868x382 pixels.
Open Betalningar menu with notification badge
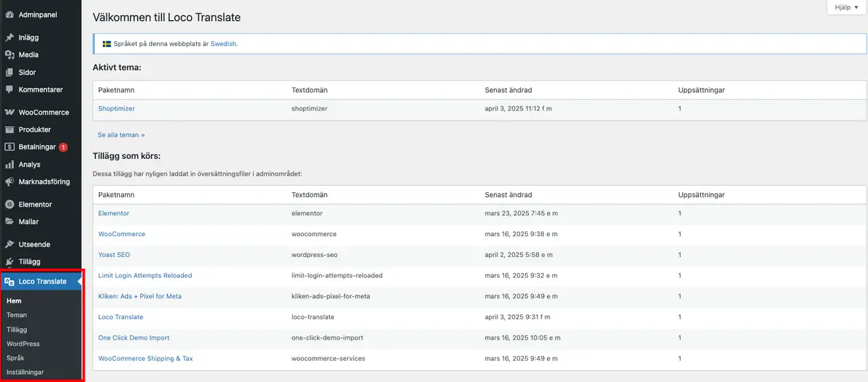pos(37,147)
